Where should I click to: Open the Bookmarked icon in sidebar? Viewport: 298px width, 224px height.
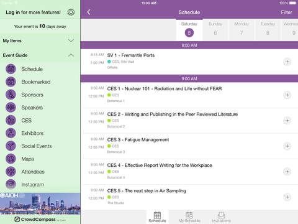[x=11, y=82]
